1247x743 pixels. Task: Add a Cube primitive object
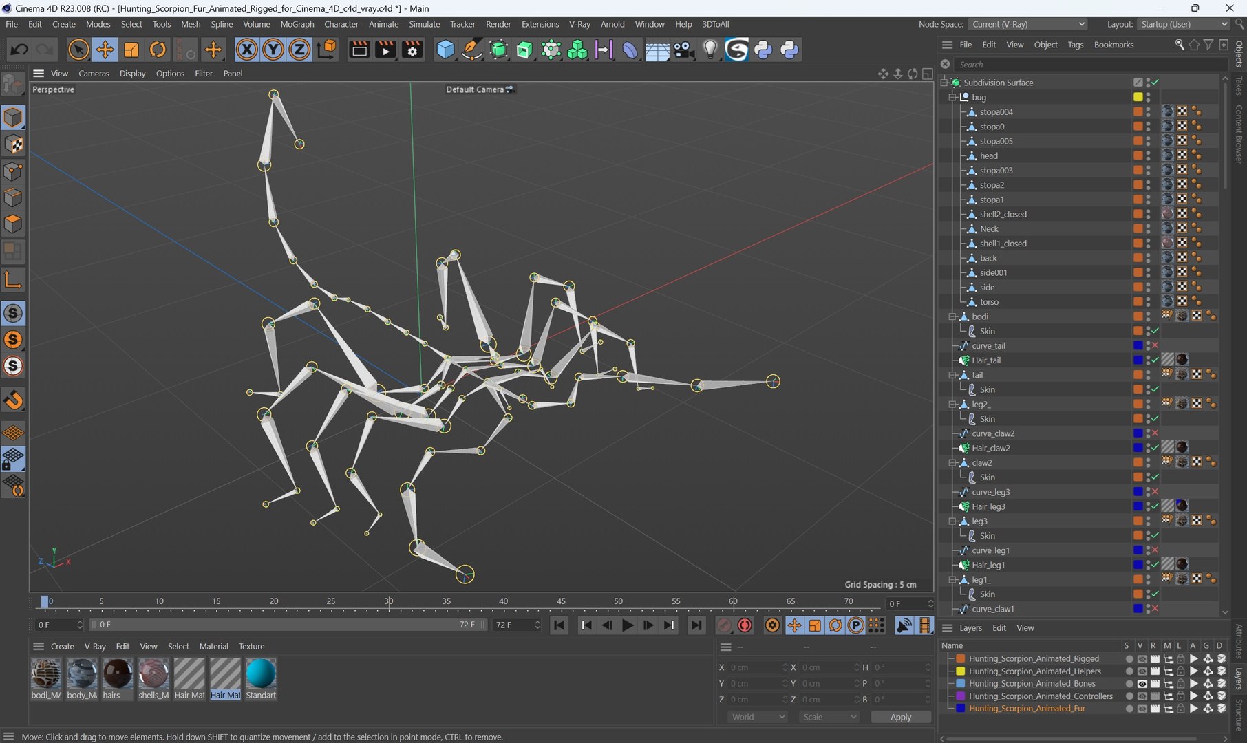click(x=445, y=50)
